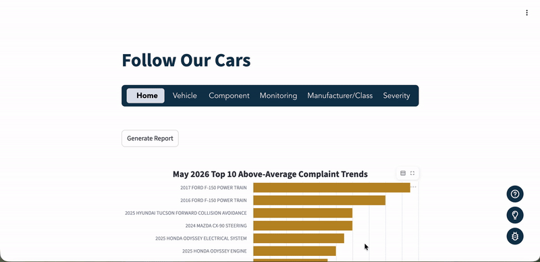Click the '2016 FORD F-150 POWER TRAIN' label
Viewport: 540px width, 262px height.
click(x=213, y=201)
